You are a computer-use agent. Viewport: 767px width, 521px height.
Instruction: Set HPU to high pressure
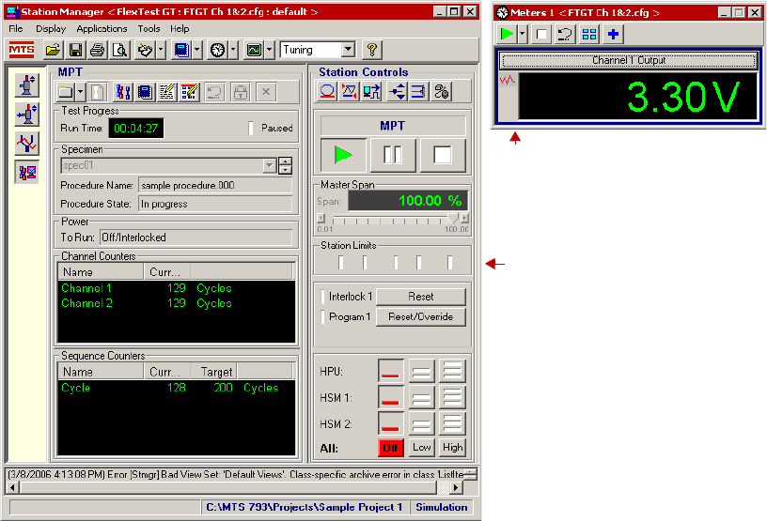pyautogui.click(x=452, y=371)
